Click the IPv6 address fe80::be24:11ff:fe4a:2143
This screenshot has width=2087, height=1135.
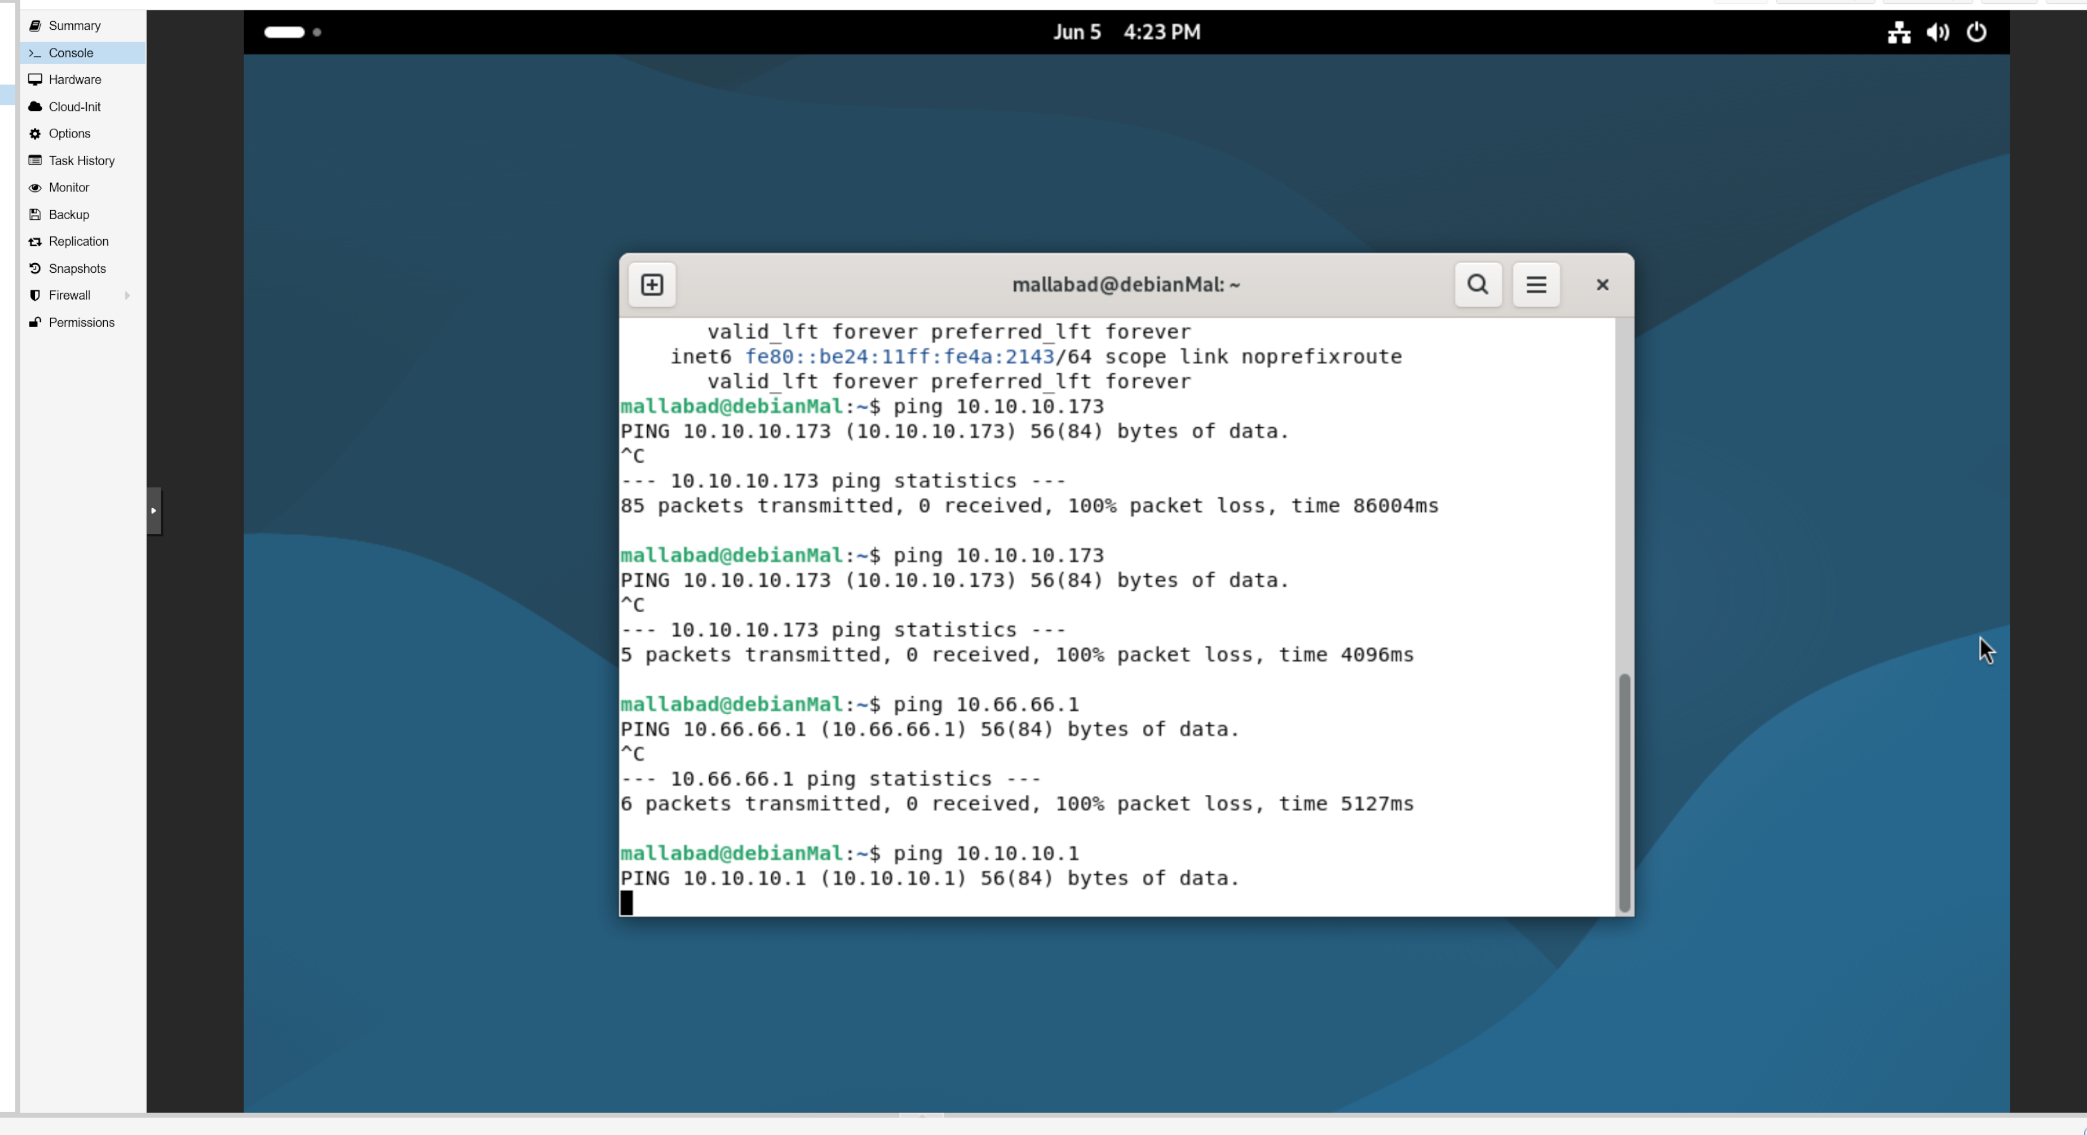(899, 357)
